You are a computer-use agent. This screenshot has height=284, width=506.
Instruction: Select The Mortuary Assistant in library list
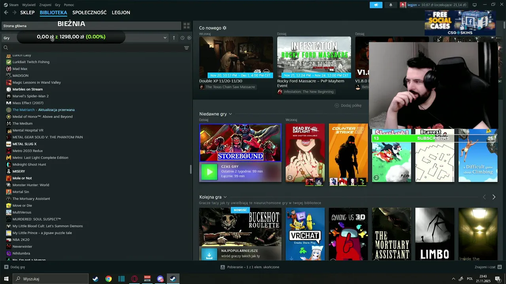(31, 199)
